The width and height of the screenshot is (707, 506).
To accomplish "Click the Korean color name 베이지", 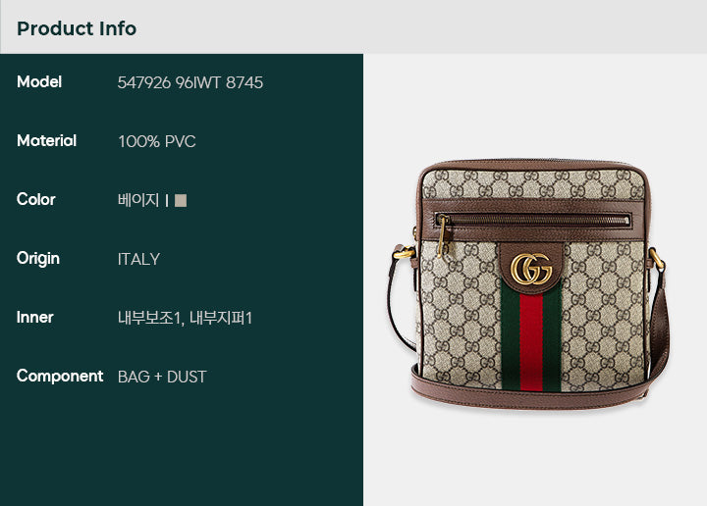I will [x=138, y=200].
